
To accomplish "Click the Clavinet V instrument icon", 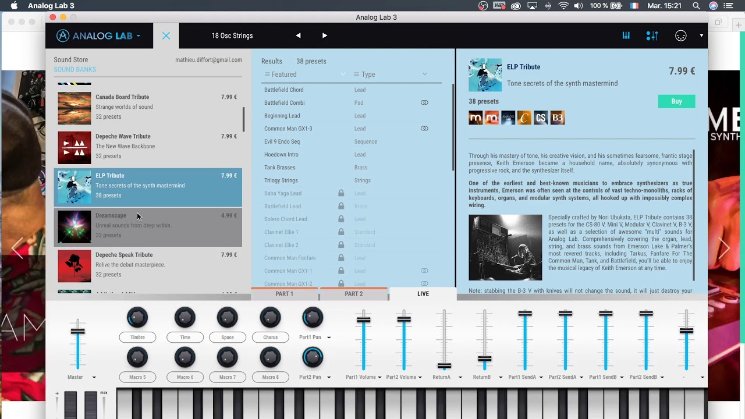I will (x=524, y=118).
